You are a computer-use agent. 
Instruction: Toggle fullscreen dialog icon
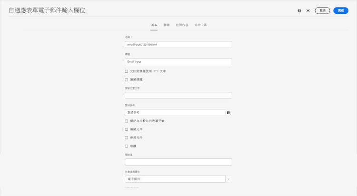click(308, 10)
